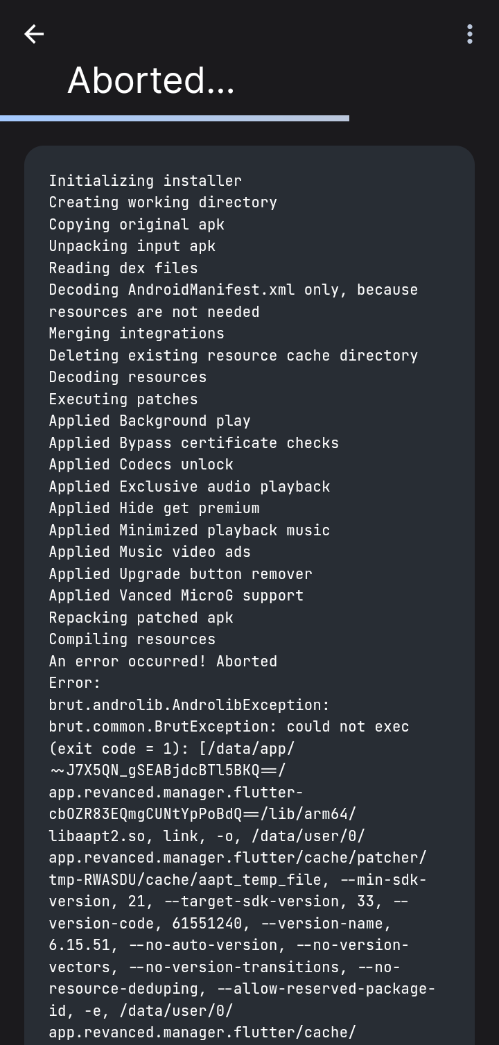
Task: Tap the Executing patches entry
Action: tap(123, 399)
